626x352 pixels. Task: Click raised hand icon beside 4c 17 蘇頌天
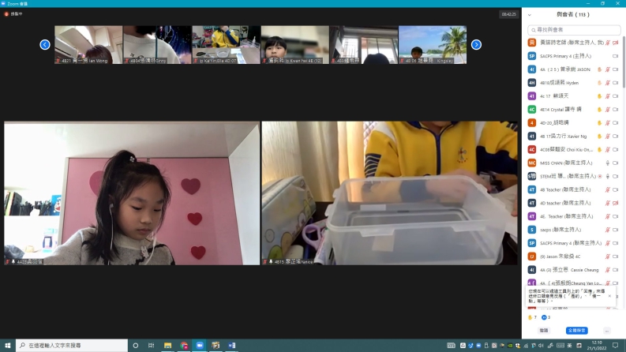pyautogui.click(x=599, y=95)
